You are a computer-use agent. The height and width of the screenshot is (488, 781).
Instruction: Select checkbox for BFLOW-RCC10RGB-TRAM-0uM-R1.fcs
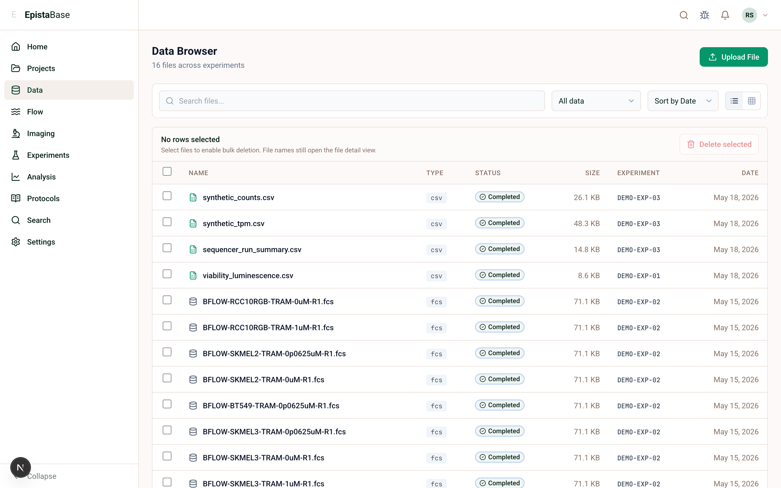[x=167, y=300]
